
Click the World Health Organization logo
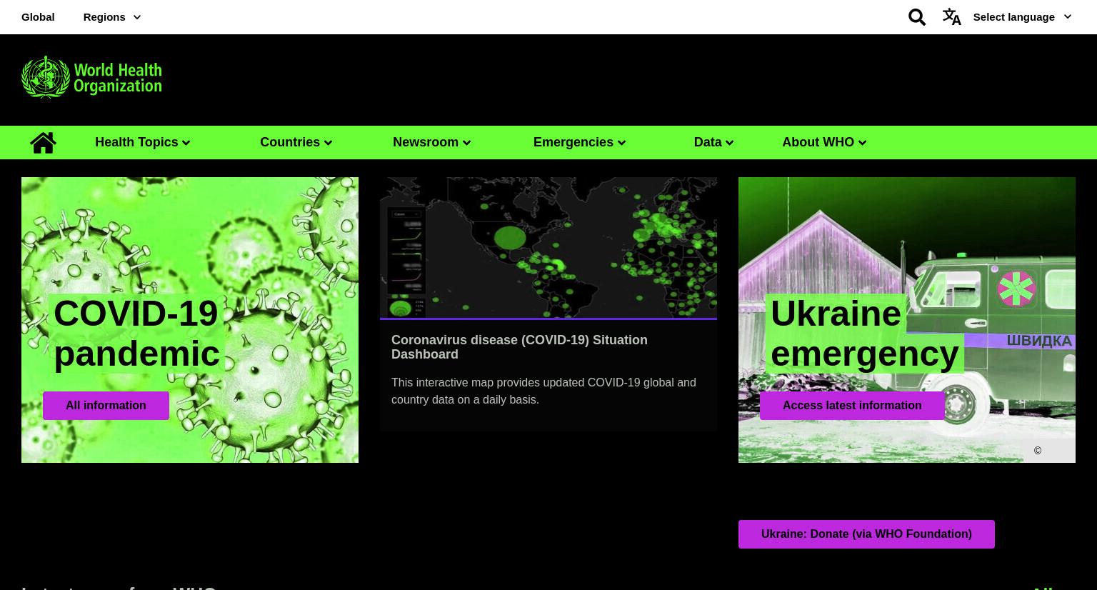[91, 76]
